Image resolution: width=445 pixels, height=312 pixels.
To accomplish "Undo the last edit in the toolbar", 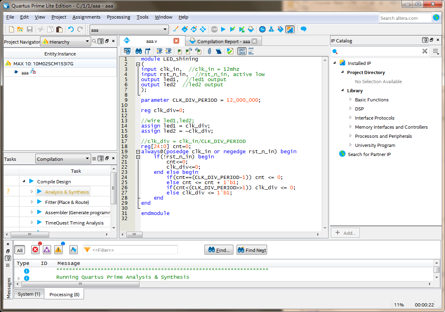I will 71,29.
